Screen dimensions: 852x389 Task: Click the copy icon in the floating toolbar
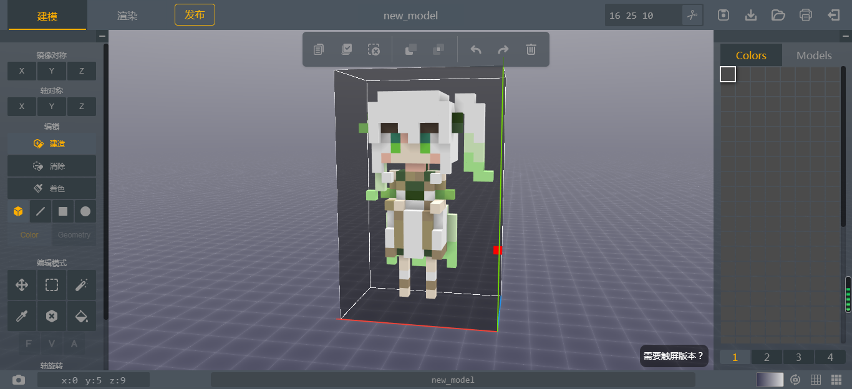pyautogui.click(x=319, y=49)
